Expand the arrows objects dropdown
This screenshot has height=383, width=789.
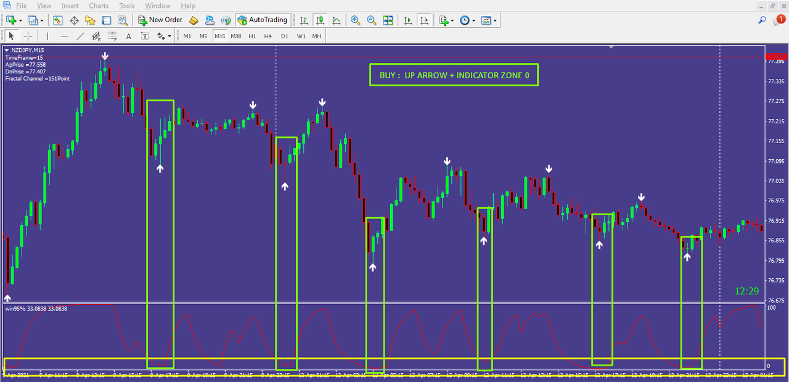pos(170,36)
